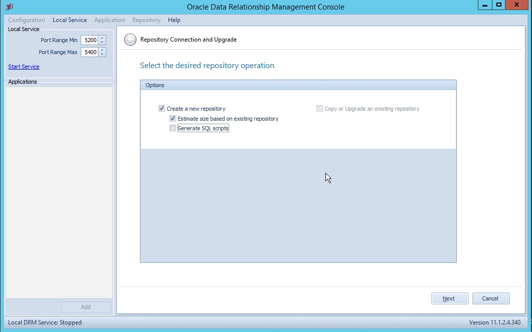Uncheck Create a new repository
532x332 pixels.
(161, 108)
